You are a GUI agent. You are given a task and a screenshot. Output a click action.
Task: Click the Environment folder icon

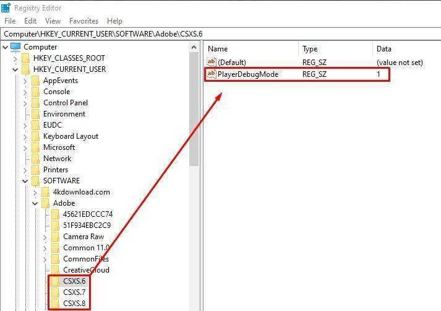pos(35,114)
